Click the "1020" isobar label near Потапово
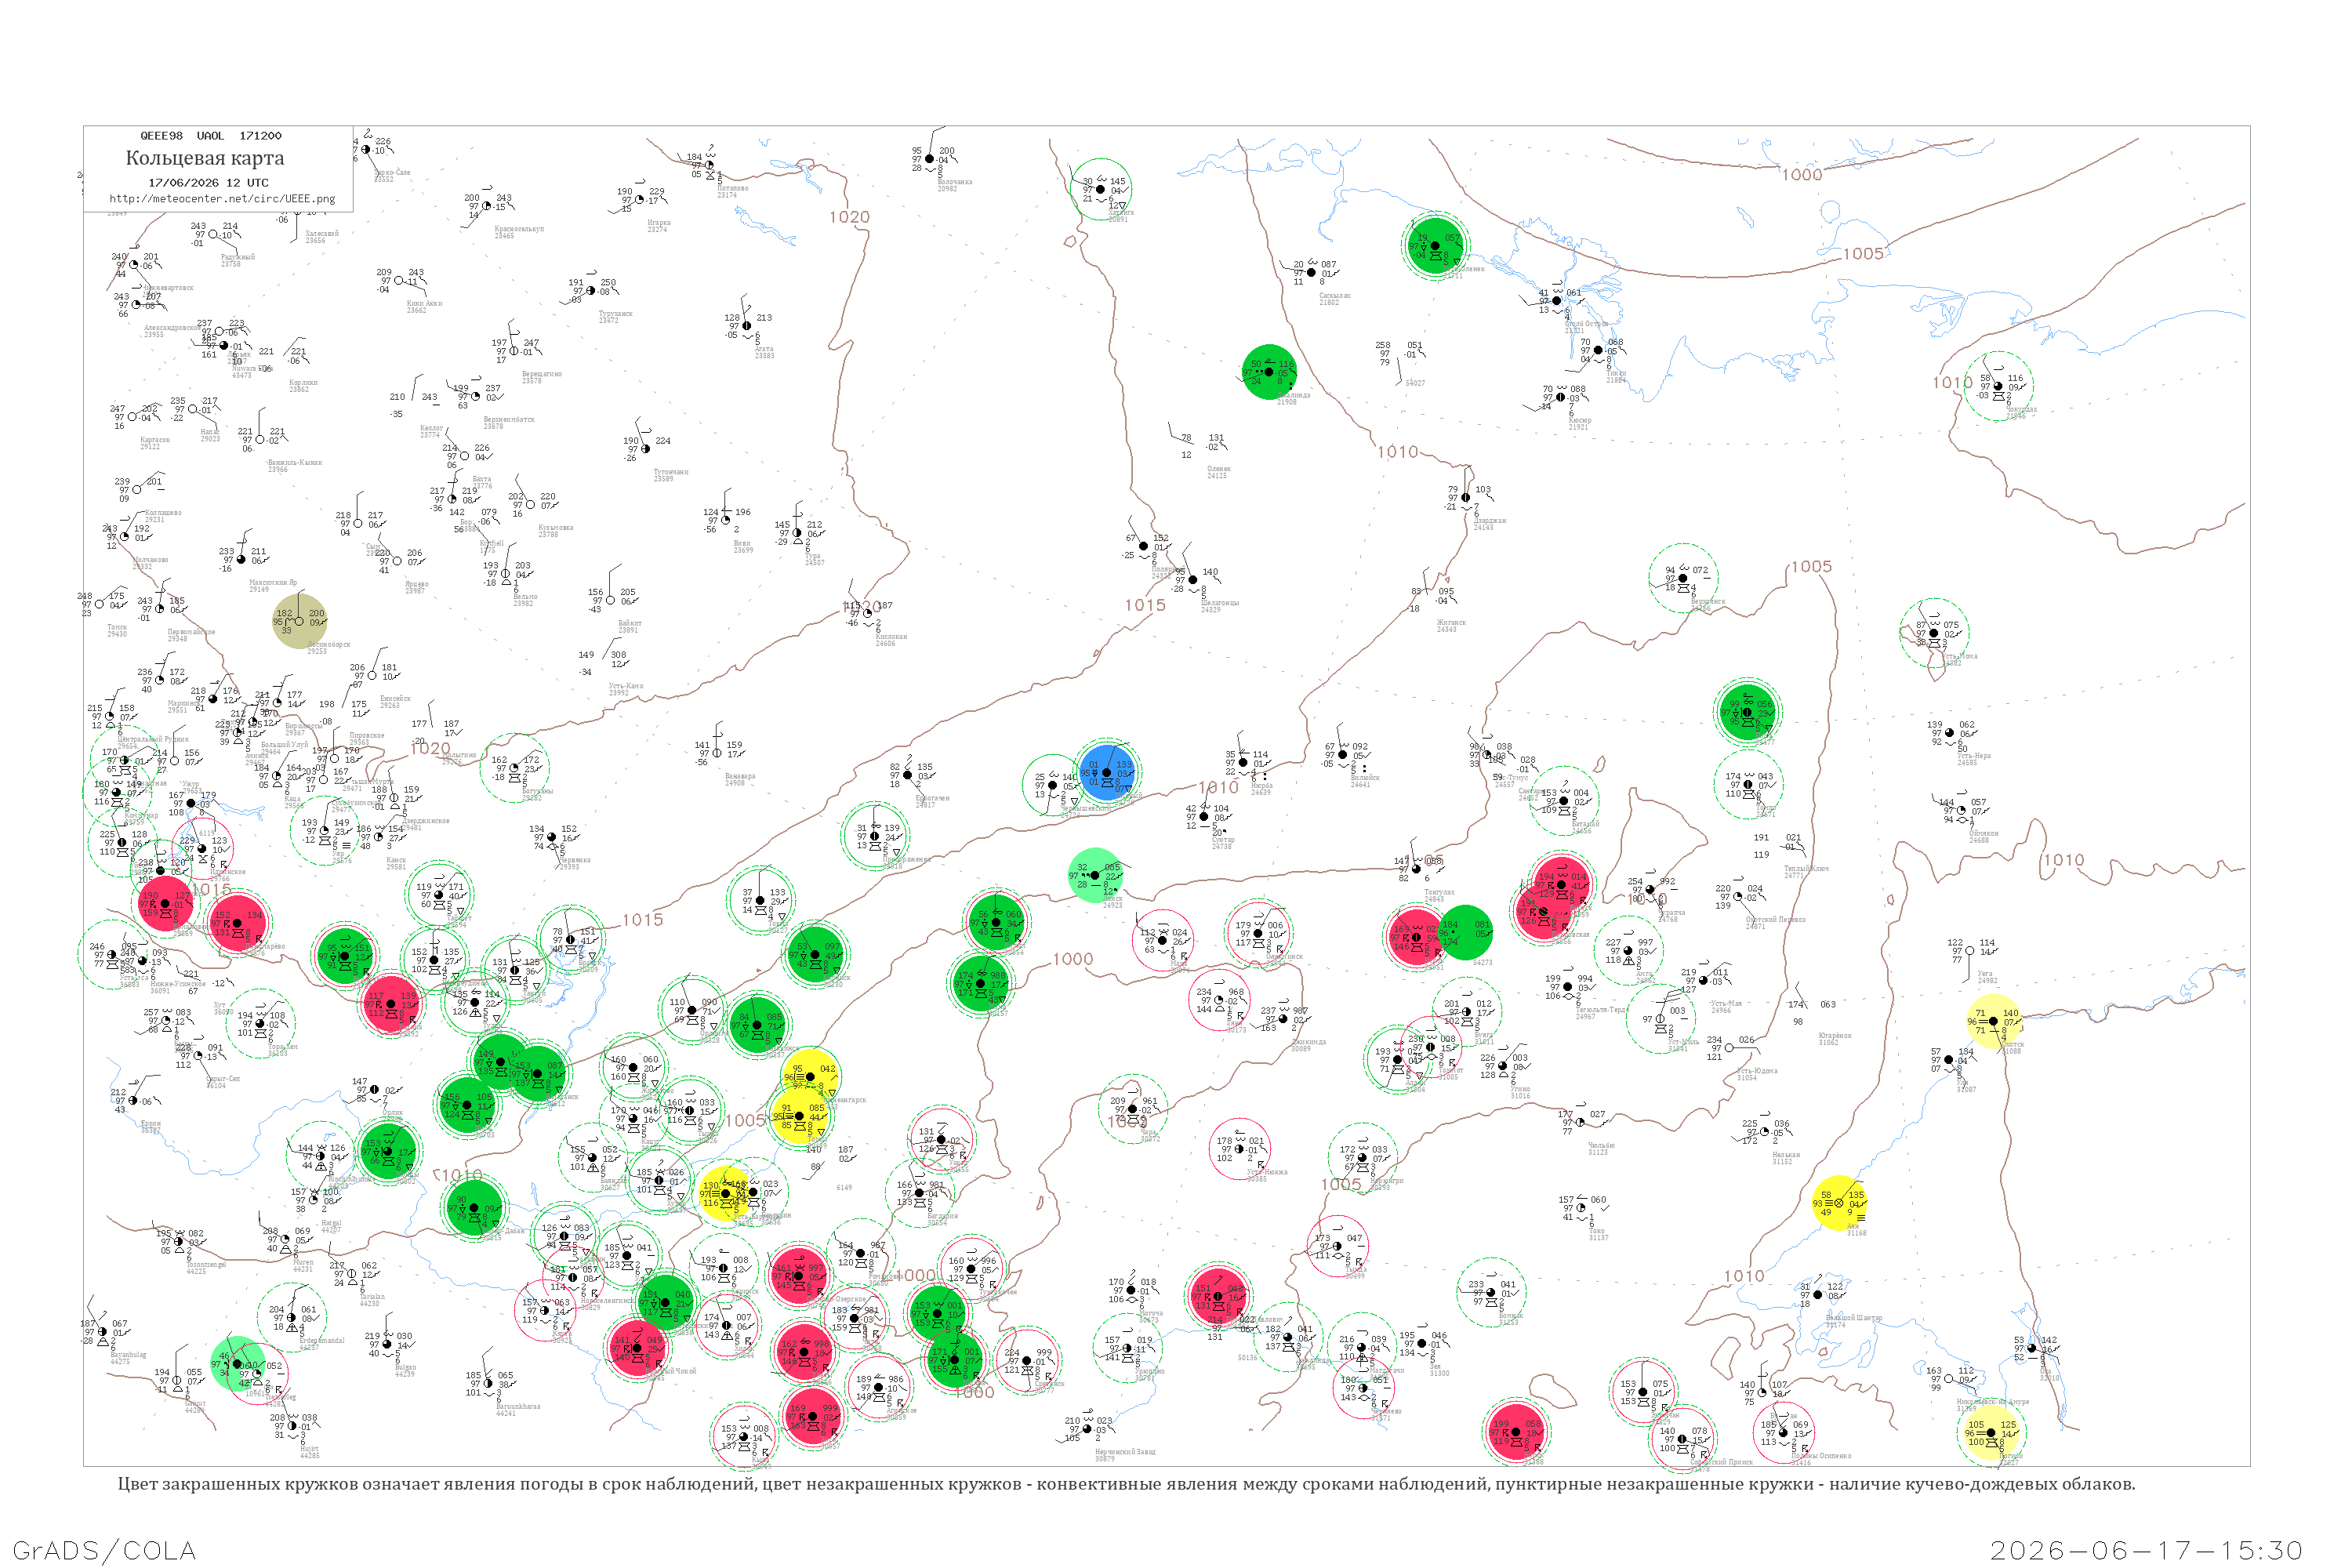Viewport: 2352px width, 1568px height. click(849, 217)
